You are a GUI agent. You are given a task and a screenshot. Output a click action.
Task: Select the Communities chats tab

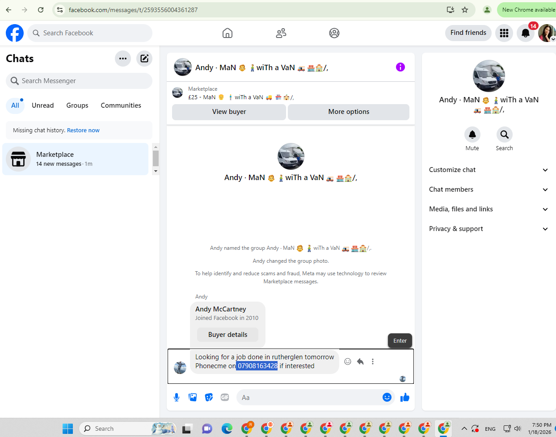click(121, 105)
